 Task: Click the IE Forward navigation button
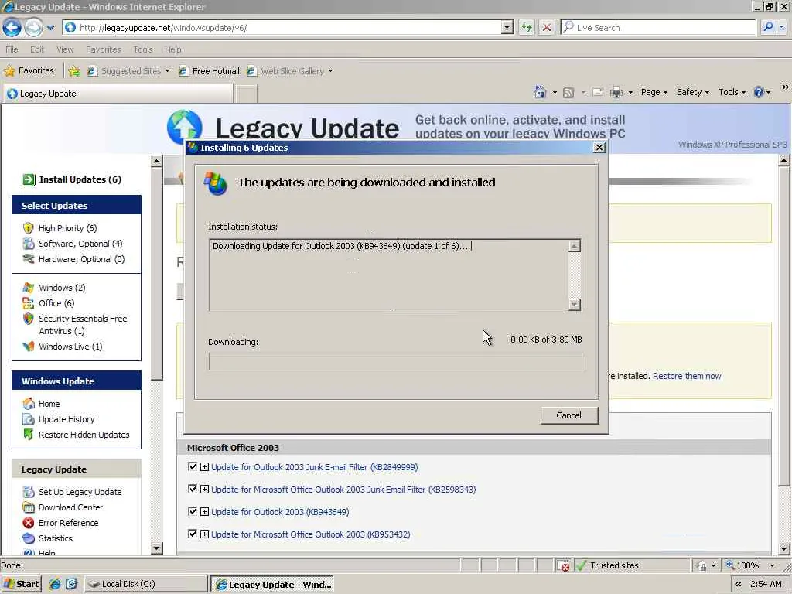click(x=33, y=27)
